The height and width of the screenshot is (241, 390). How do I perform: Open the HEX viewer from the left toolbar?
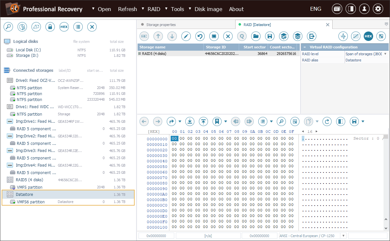pyautogui.click(x=64, y=27)
